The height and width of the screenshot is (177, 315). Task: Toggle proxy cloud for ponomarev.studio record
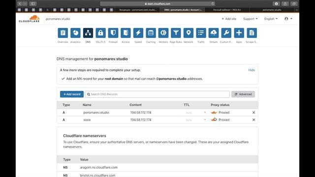(x=214, y=113)
